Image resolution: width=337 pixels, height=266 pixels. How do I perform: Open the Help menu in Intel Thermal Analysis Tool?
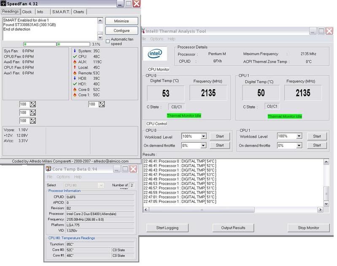point(171,39)
